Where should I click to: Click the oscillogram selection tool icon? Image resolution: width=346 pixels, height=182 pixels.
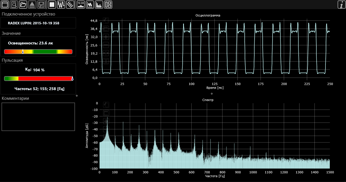tap(106, 21)
